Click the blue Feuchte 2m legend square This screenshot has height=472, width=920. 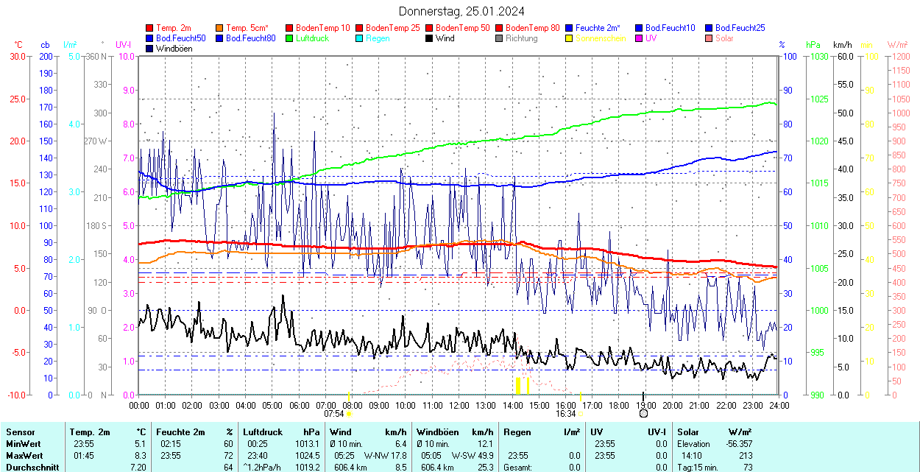(569, 28)
